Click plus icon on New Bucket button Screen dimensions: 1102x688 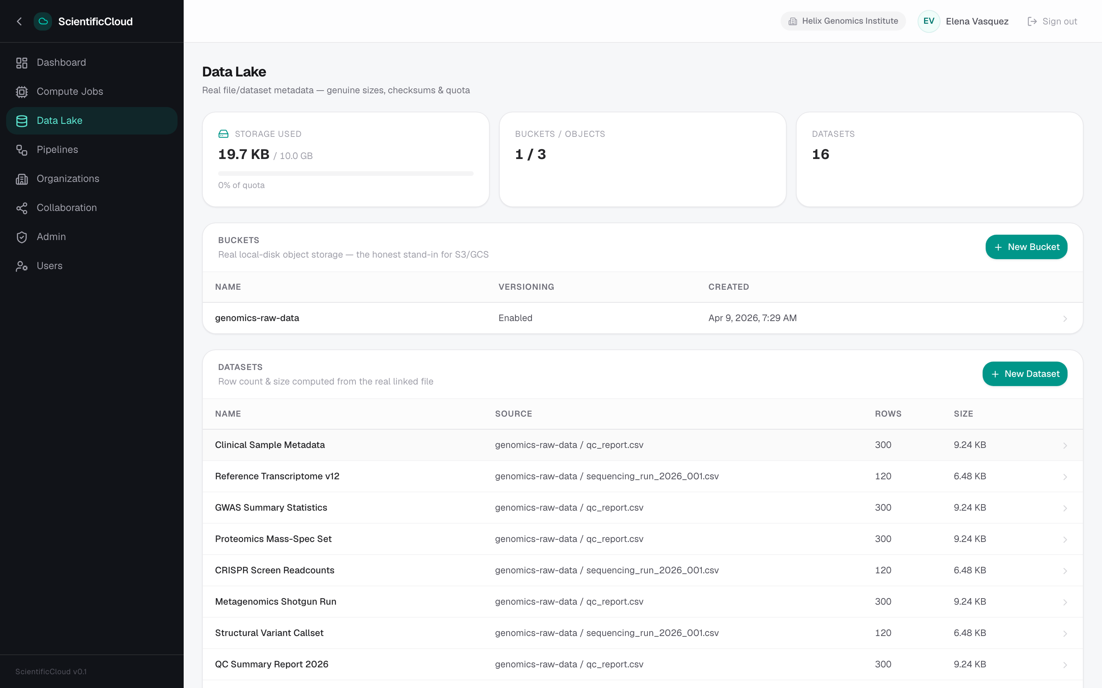point(998,247)
